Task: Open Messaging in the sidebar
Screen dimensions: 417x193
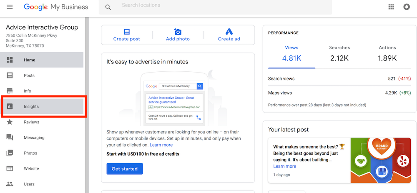Action: coord(42,138)
